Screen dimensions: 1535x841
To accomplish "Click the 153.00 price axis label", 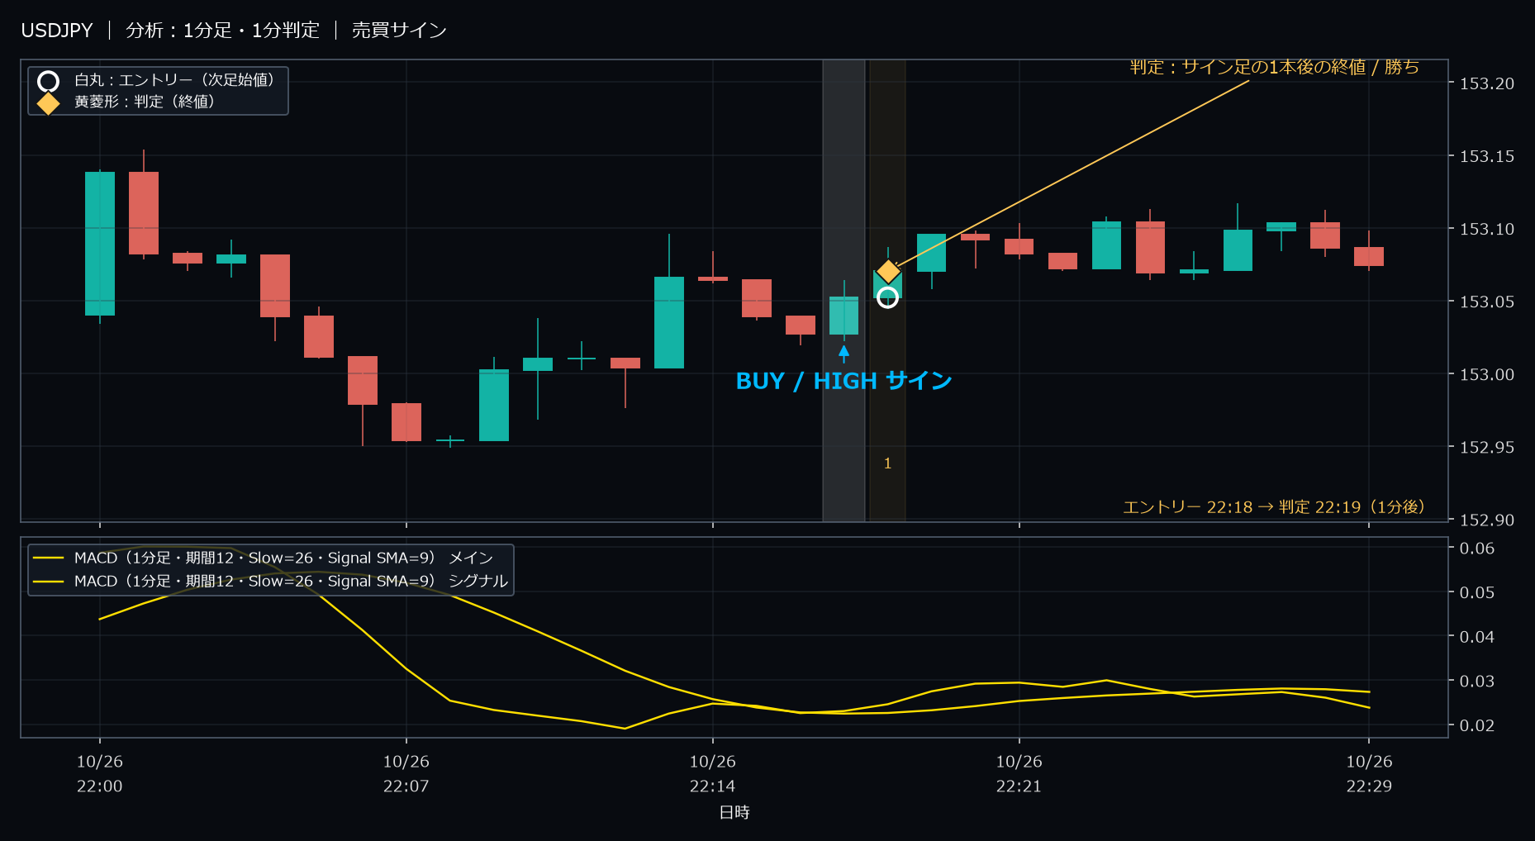I will click(x=1487, y=374).
